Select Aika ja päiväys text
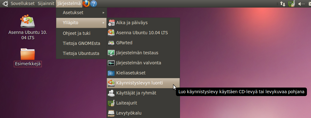 132,23
